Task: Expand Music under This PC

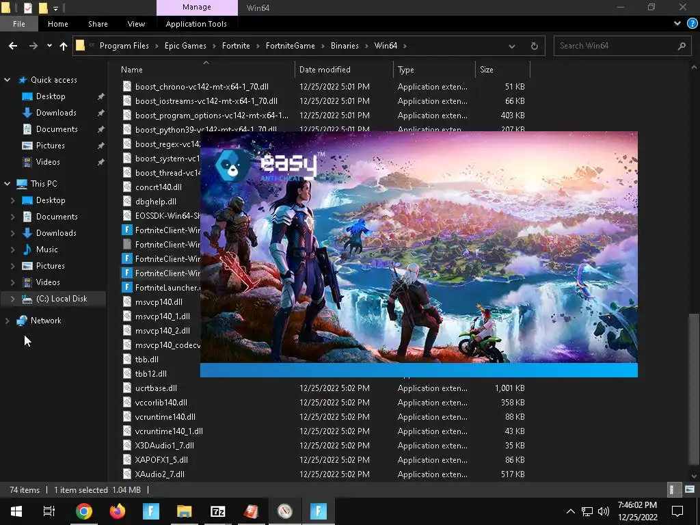Action: click(x=12, y=250)
